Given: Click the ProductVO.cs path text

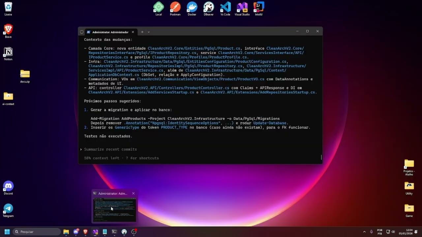Looking at the screenshot, I should [200, 79].
